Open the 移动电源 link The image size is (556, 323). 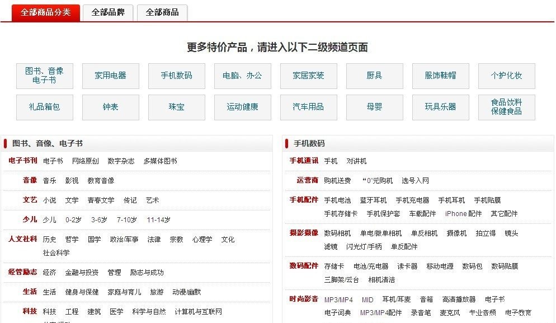[440, 266]
